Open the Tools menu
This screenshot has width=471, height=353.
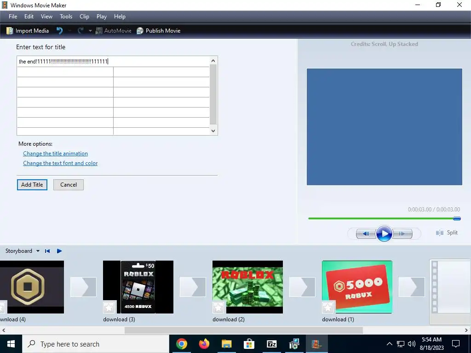click(x=66, y=17)
